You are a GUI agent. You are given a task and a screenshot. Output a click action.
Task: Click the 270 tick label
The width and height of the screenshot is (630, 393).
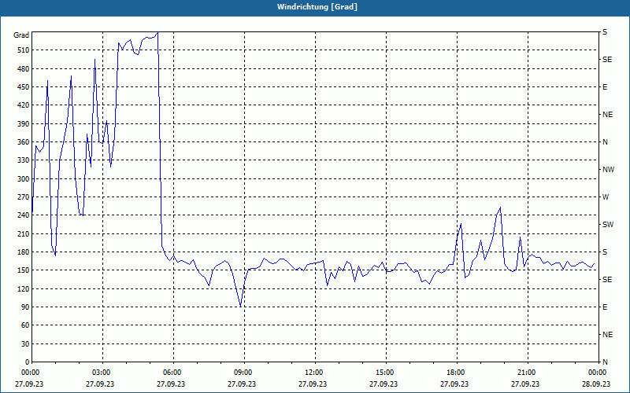pyautogui.click(x=24, y=197)
